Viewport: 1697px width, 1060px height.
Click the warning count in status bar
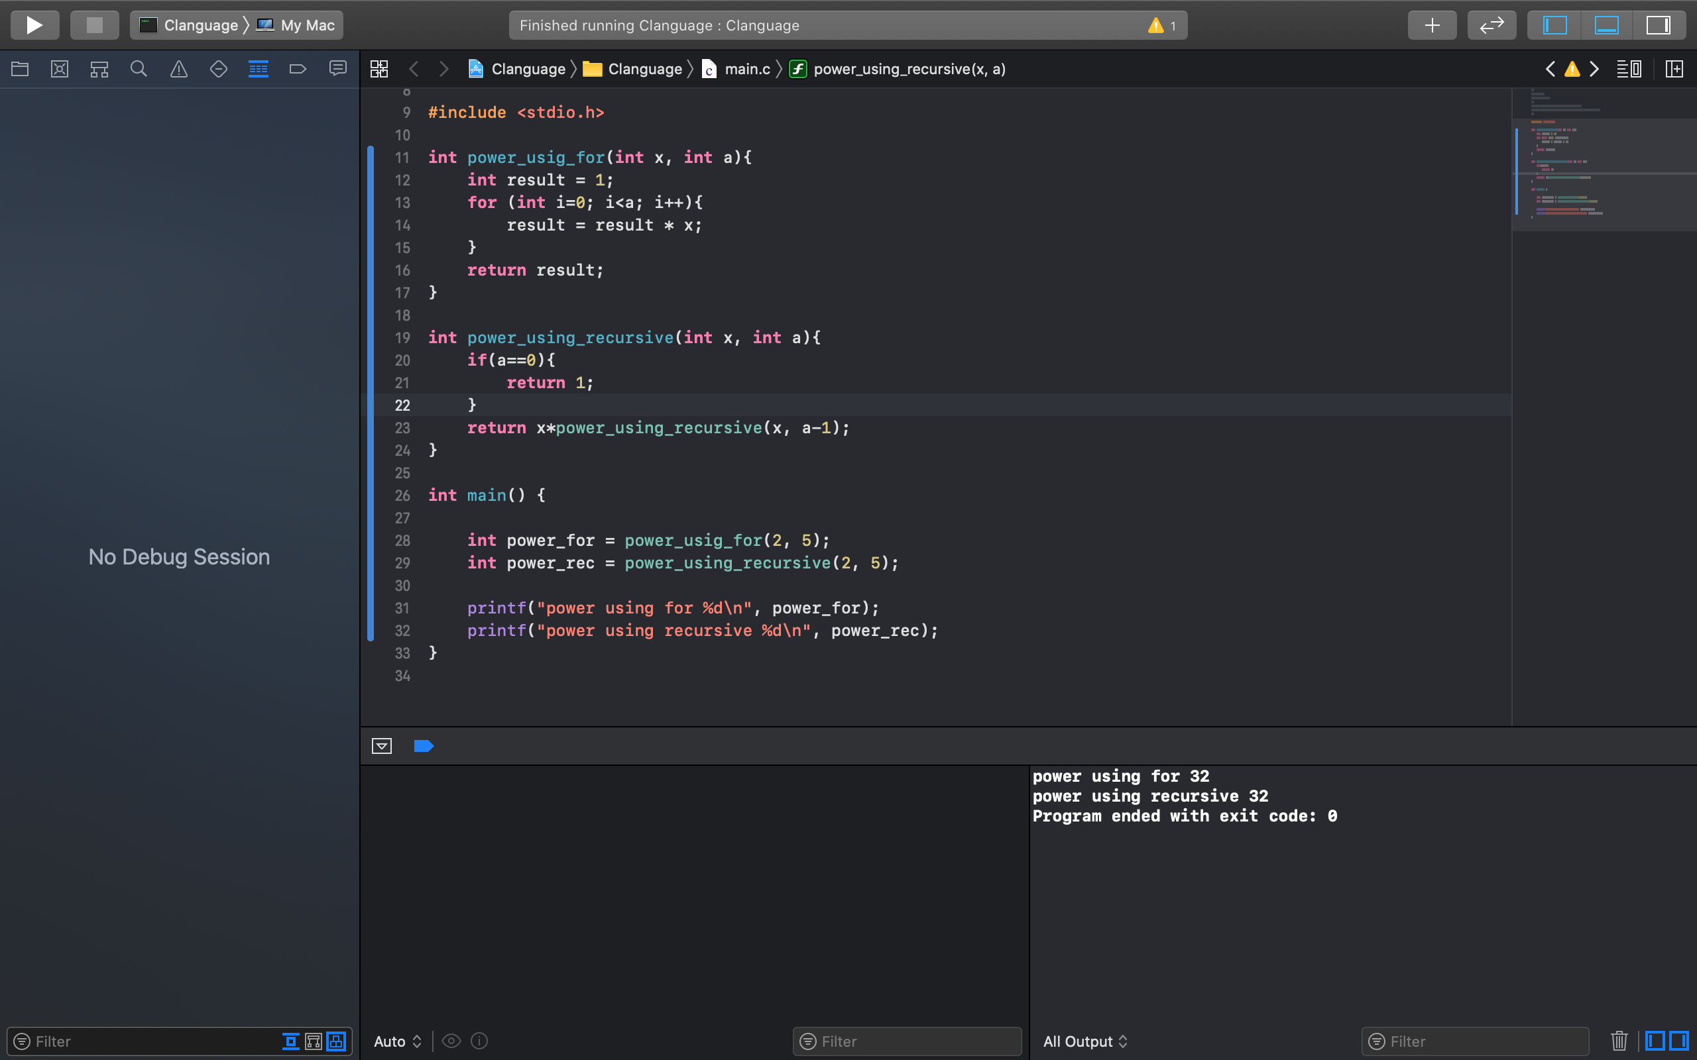[x=1163, y=25]
